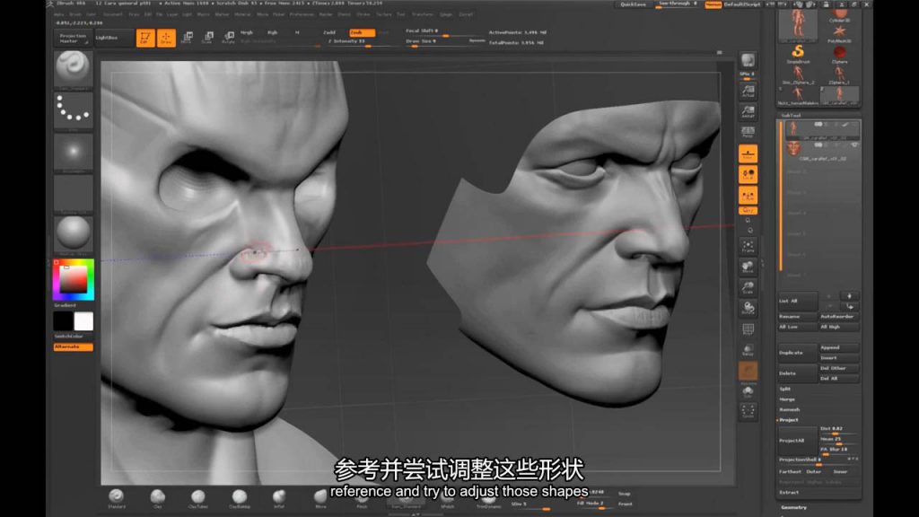Click the Alternate color button

pyautogui.click(x=74, y=347)
